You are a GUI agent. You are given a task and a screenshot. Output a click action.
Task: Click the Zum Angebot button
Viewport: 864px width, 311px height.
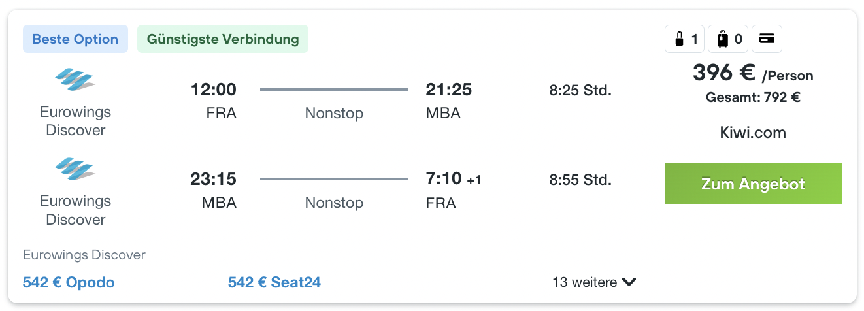pos(753,184)
